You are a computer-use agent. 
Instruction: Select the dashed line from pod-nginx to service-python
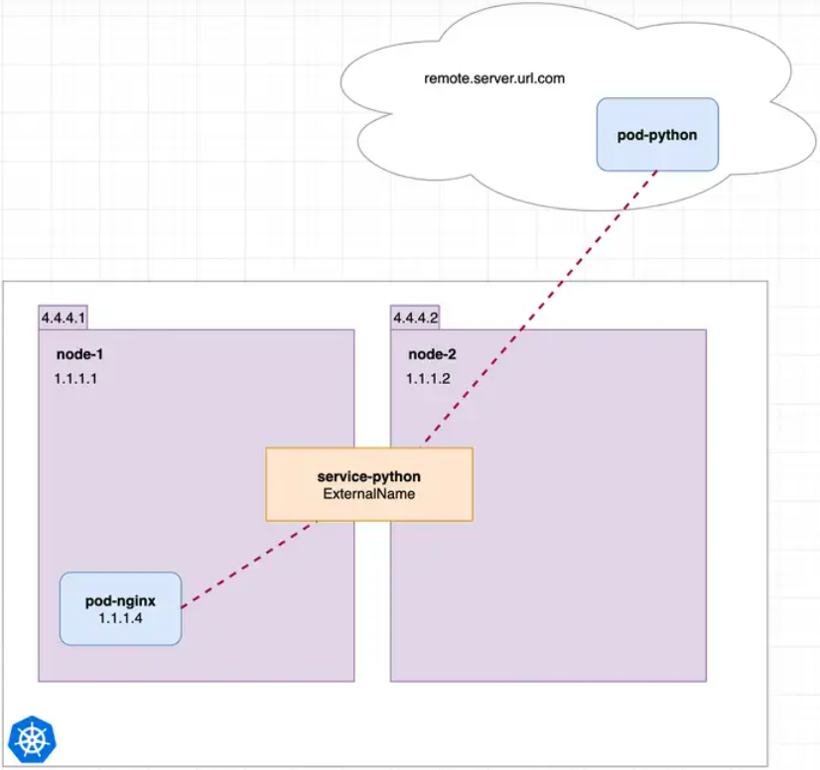tap(248, 564)
